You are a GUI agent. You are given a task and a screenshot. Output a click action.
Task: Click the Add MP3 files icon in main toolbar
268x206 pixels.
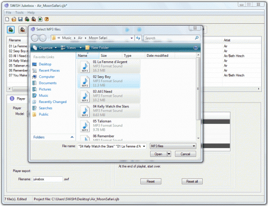tap(27, 19)
